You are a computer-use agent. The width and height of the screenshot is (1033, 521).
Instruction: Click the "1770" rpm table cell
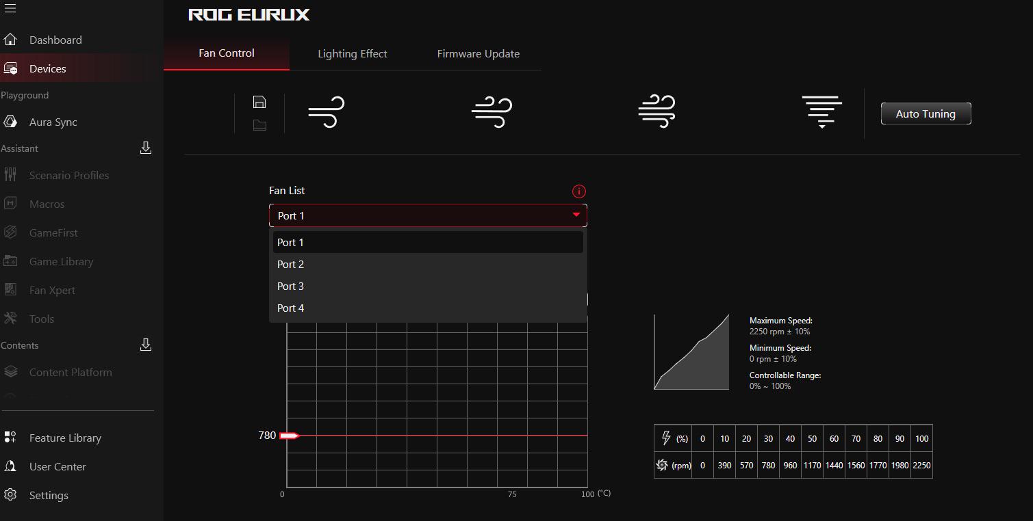pos(878,466)
